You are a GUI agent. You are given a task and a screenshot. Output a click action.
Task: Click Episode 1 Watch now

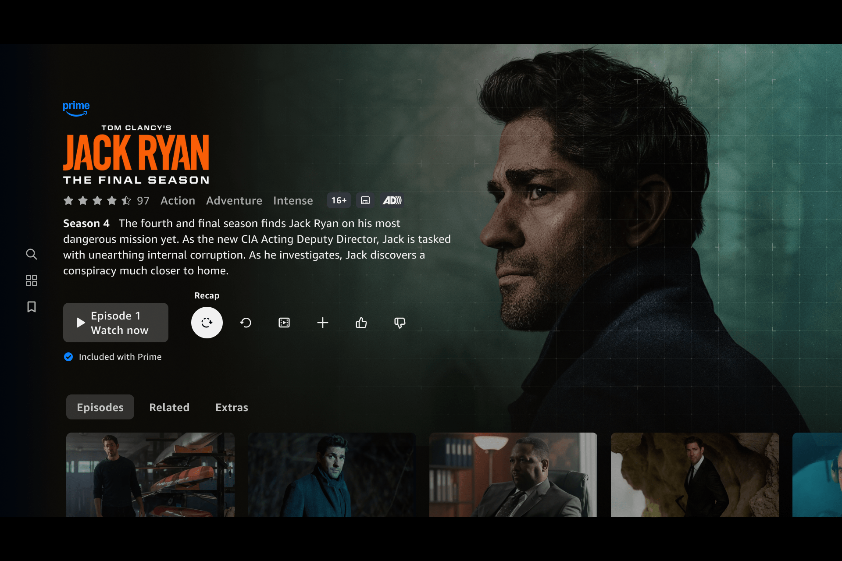coord(115,323)
